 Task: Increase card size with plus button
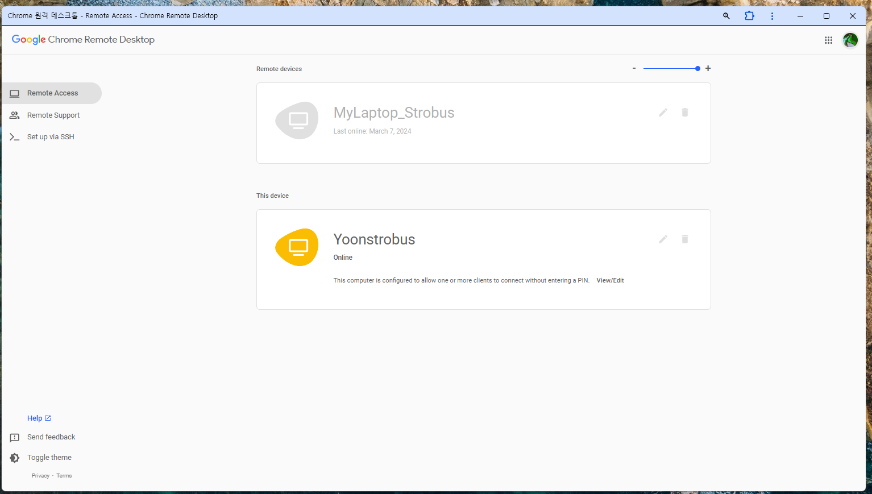coord(708,68)
